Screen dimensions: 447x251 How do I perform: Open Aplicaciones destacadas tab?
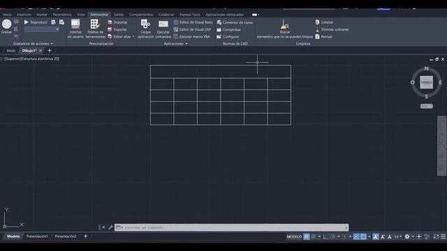click(x=225, y=15)
